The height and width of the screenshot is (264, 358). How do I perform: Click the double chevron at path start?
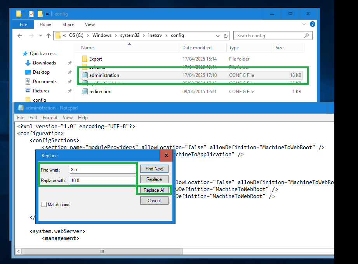[64, 35]
